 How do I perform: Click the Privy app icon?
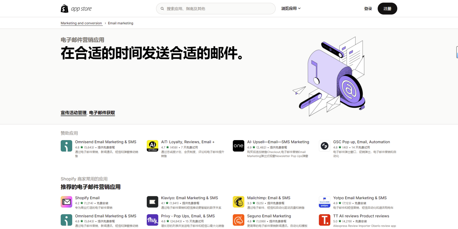pyautogui.click(x=152, y=220)
